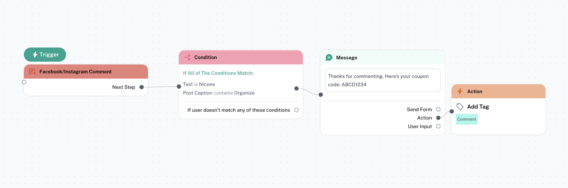Click the Next Step output connector

[x=141, y=87]
